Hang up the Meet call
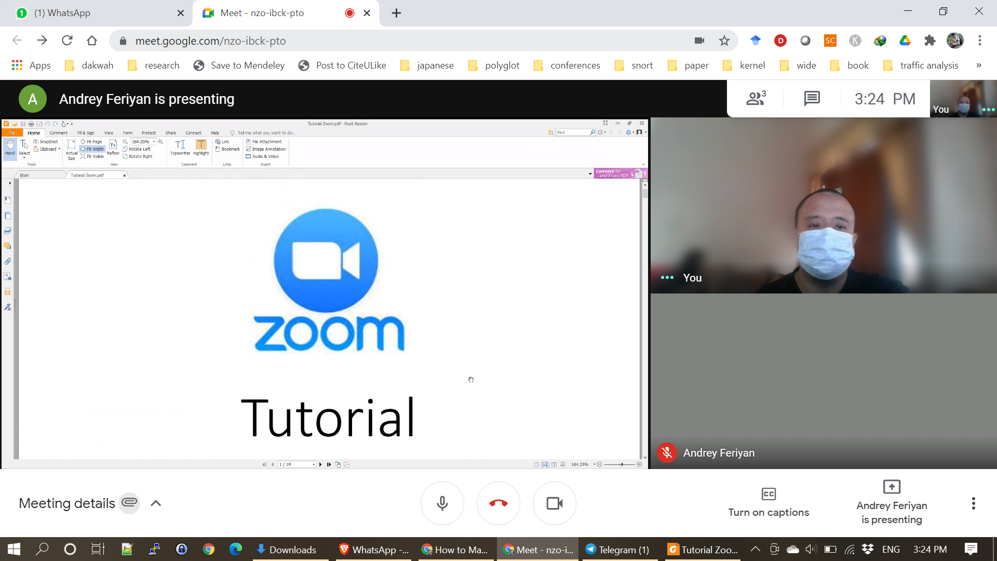This screenshot has width=997, height=561. 498,503
